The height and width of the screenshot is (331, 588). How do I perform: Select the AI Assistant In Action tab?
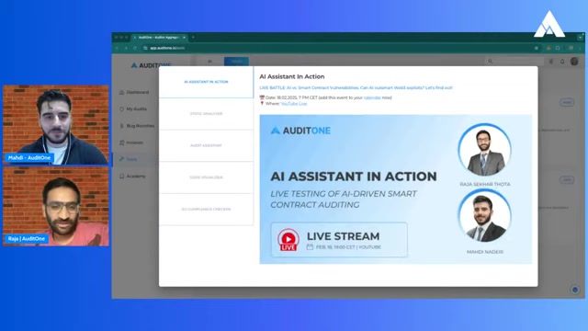[206, 82]
